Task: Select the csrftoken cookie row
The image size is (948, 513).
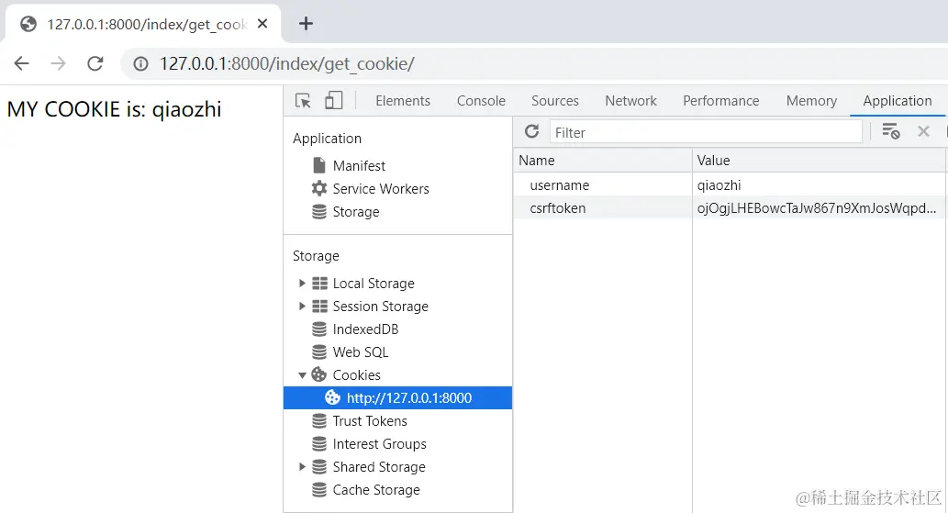Action: (x=559, y=208)
